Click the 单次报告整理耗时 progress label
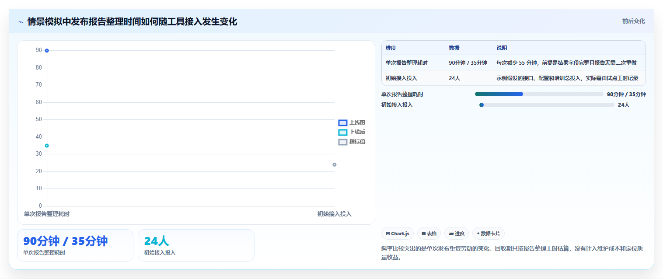This screenshot has height=279, width=663. [x=402, y=94]
